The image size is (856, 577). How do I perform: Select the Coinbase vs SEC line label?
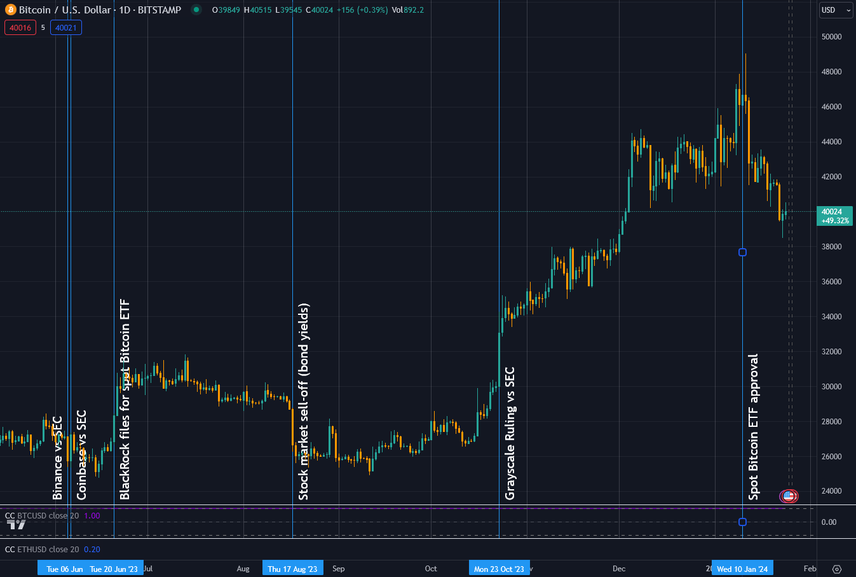(81, 455)
